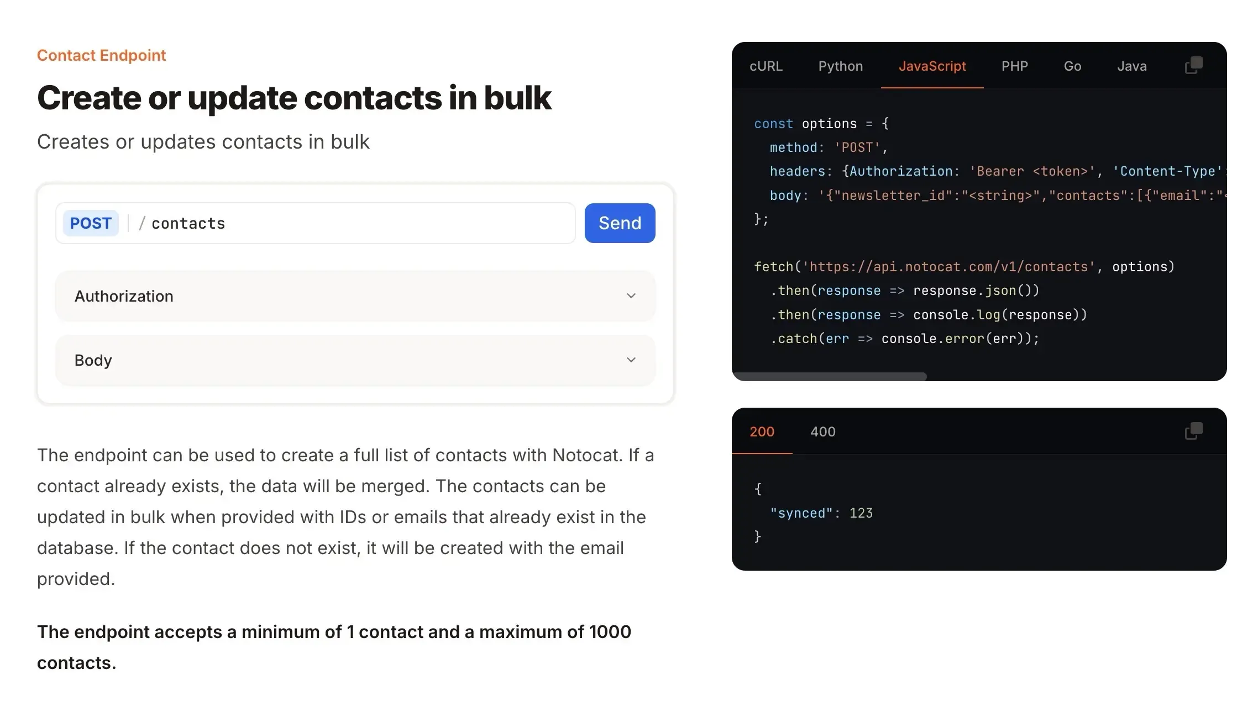This screenshot has width=1258, height=706.
Task: Click the copy icon for 200 response
Action: pos(1193,431)
